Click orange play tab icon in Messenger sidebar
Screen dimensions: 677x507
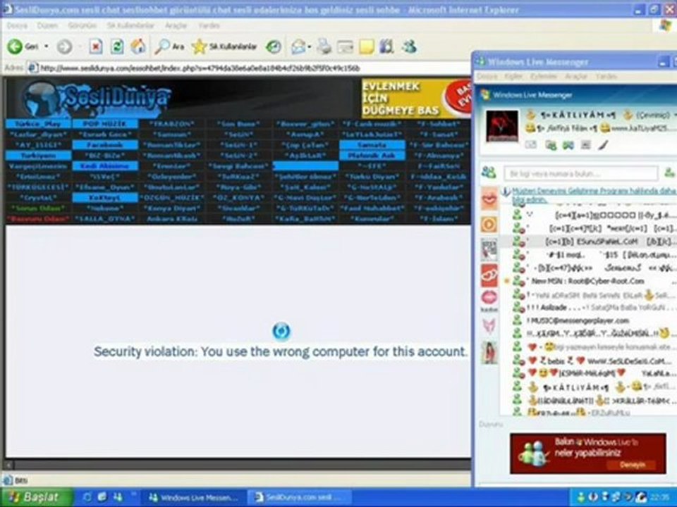[489, 225]
